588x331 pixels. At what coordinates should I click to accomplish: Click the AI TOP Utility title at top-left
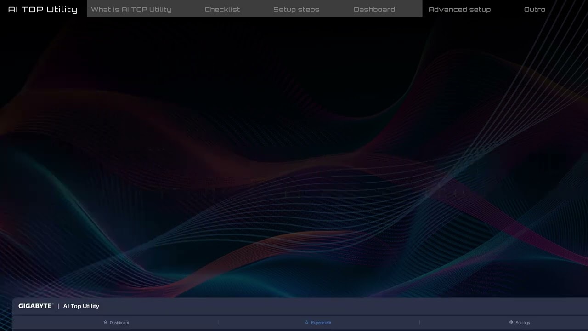(x=43, y=9)
